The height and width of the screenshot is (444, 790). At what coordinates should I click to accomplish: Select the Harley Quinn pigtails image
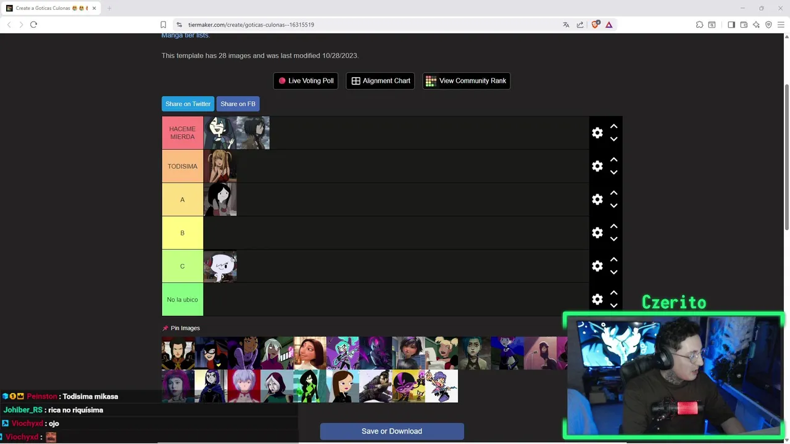[441, 353]
